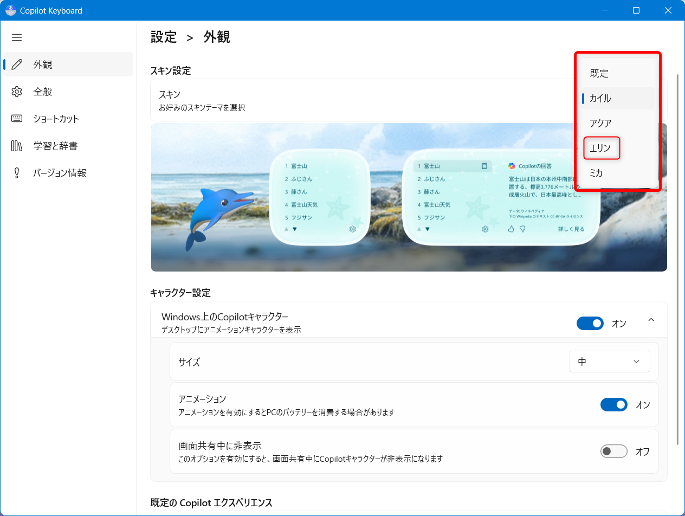Viewport: 685px width, 516px height.
Task: Click candidate 5 フジサン in right preview
Action: coord(432,218)
